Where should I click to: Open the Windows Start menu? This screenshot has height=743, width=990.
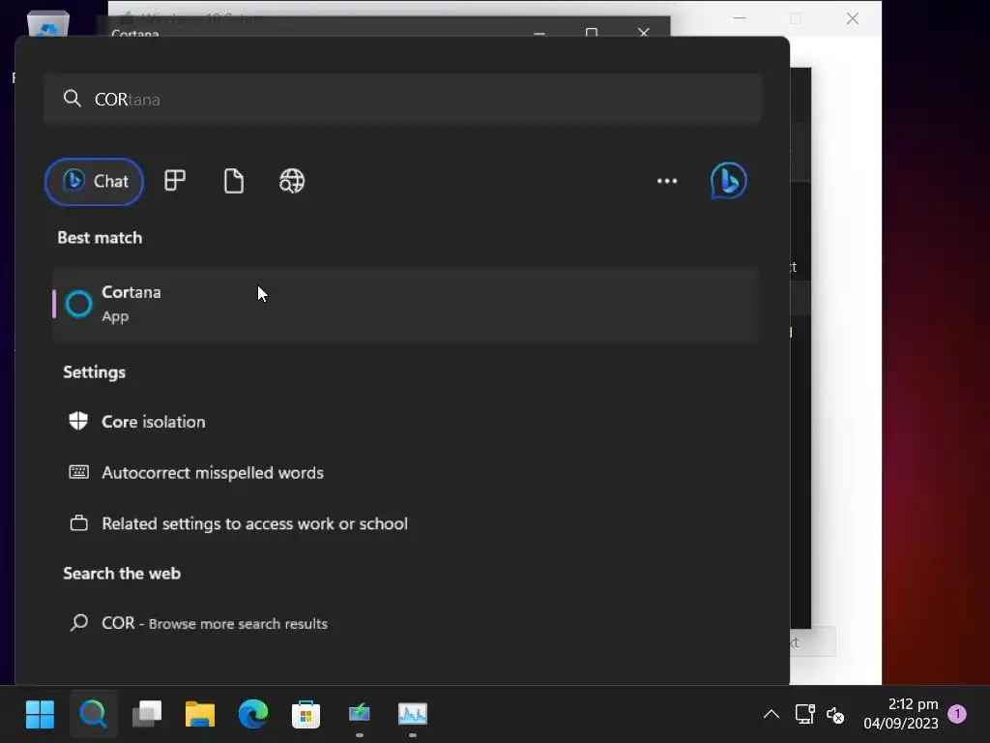[x=40, y=715]
